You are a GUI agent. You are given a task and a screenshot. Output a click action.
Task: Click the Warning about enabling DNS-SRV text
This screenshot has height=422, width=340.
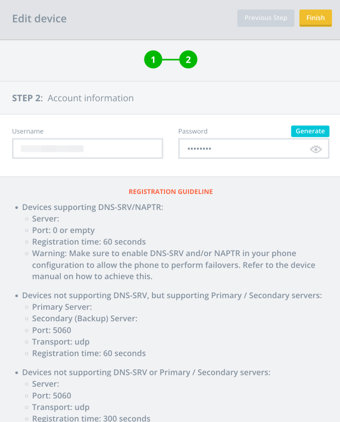pos(174,265)
